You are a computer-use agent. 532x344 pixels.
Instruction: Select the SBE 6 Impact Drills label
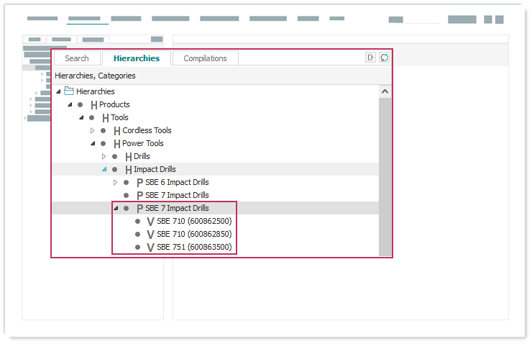pos(177,182)
